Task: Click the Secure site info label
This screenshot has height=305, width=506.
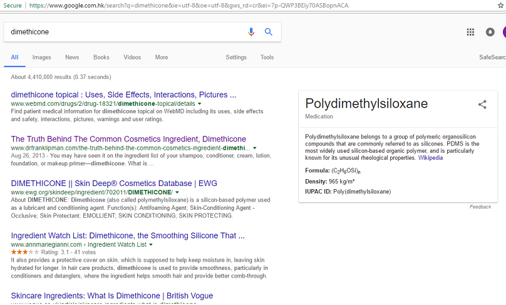Action: (x=13, y=6)
